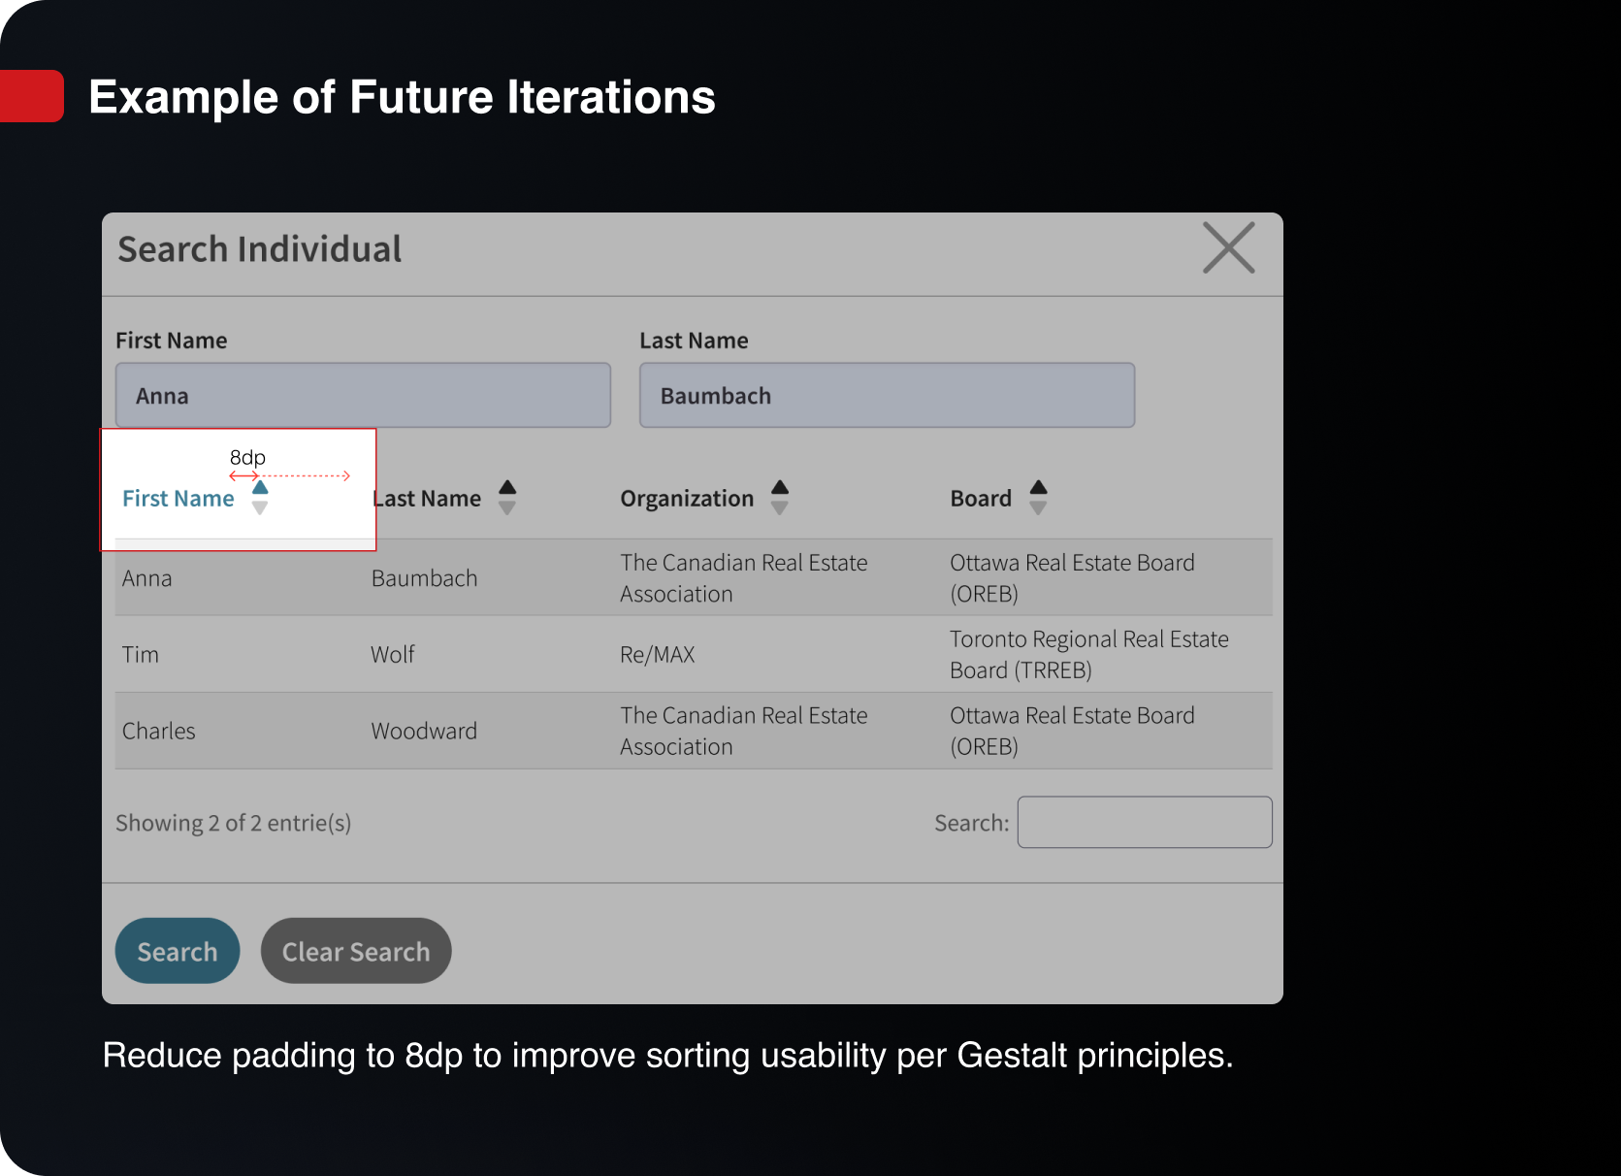1621x1176 pixels.
Task: Sort Board column using its down arrow
Action: click(x=1038, y=509)
